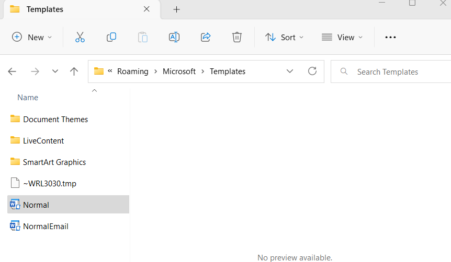Image resolution: width=451 pixels, height=262 pixels.
Task: Select the Normal Word template
Action: pyautogui.click(x=68, y=205)
